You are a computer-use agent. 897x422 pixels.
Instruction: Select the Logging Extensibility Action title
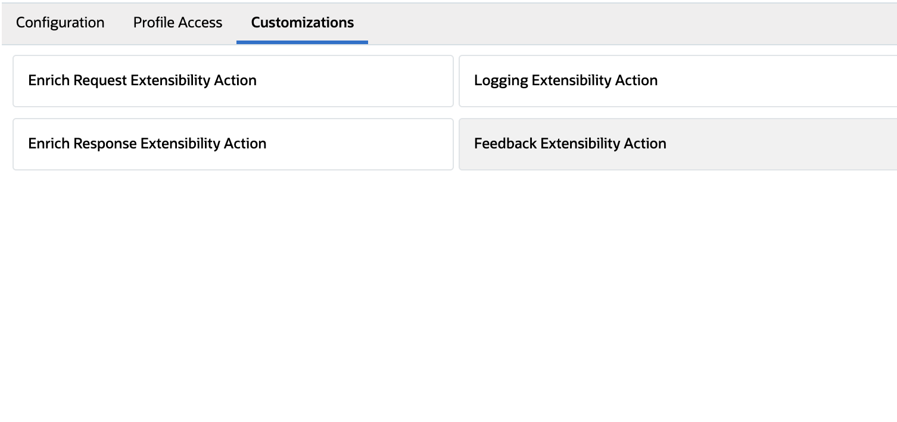[566, 80]
